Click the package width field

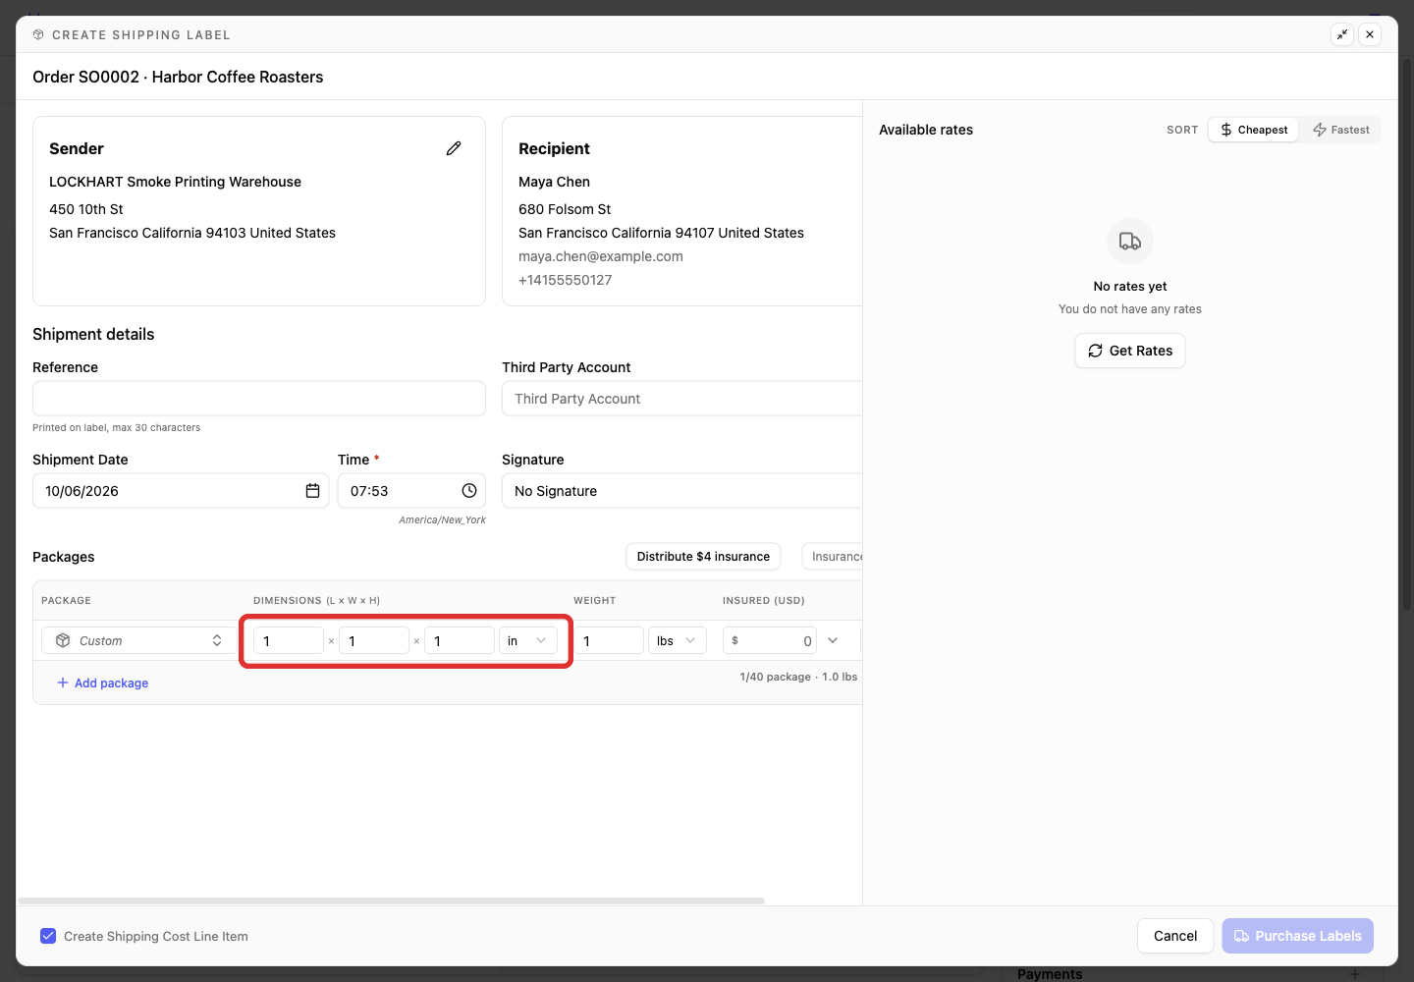[x=374, y=640]
